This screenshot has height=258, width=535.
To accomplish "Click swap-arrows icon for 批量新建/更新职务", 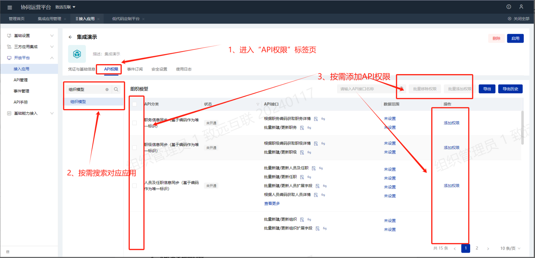I will click(x=309, y=128).
